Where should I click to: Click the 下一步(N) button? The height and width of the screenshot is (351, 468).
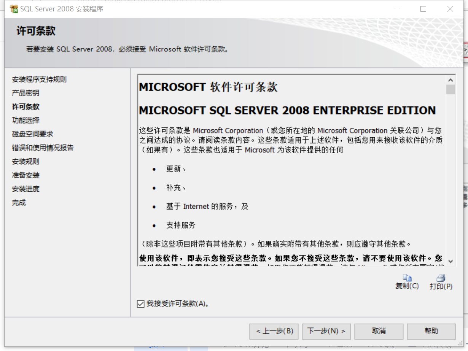(x=326, y=331)
